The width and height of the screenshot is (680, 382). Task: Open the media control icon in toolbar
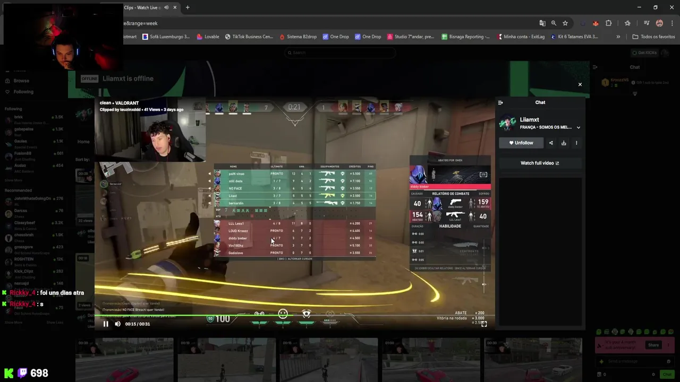click(647, 23)
